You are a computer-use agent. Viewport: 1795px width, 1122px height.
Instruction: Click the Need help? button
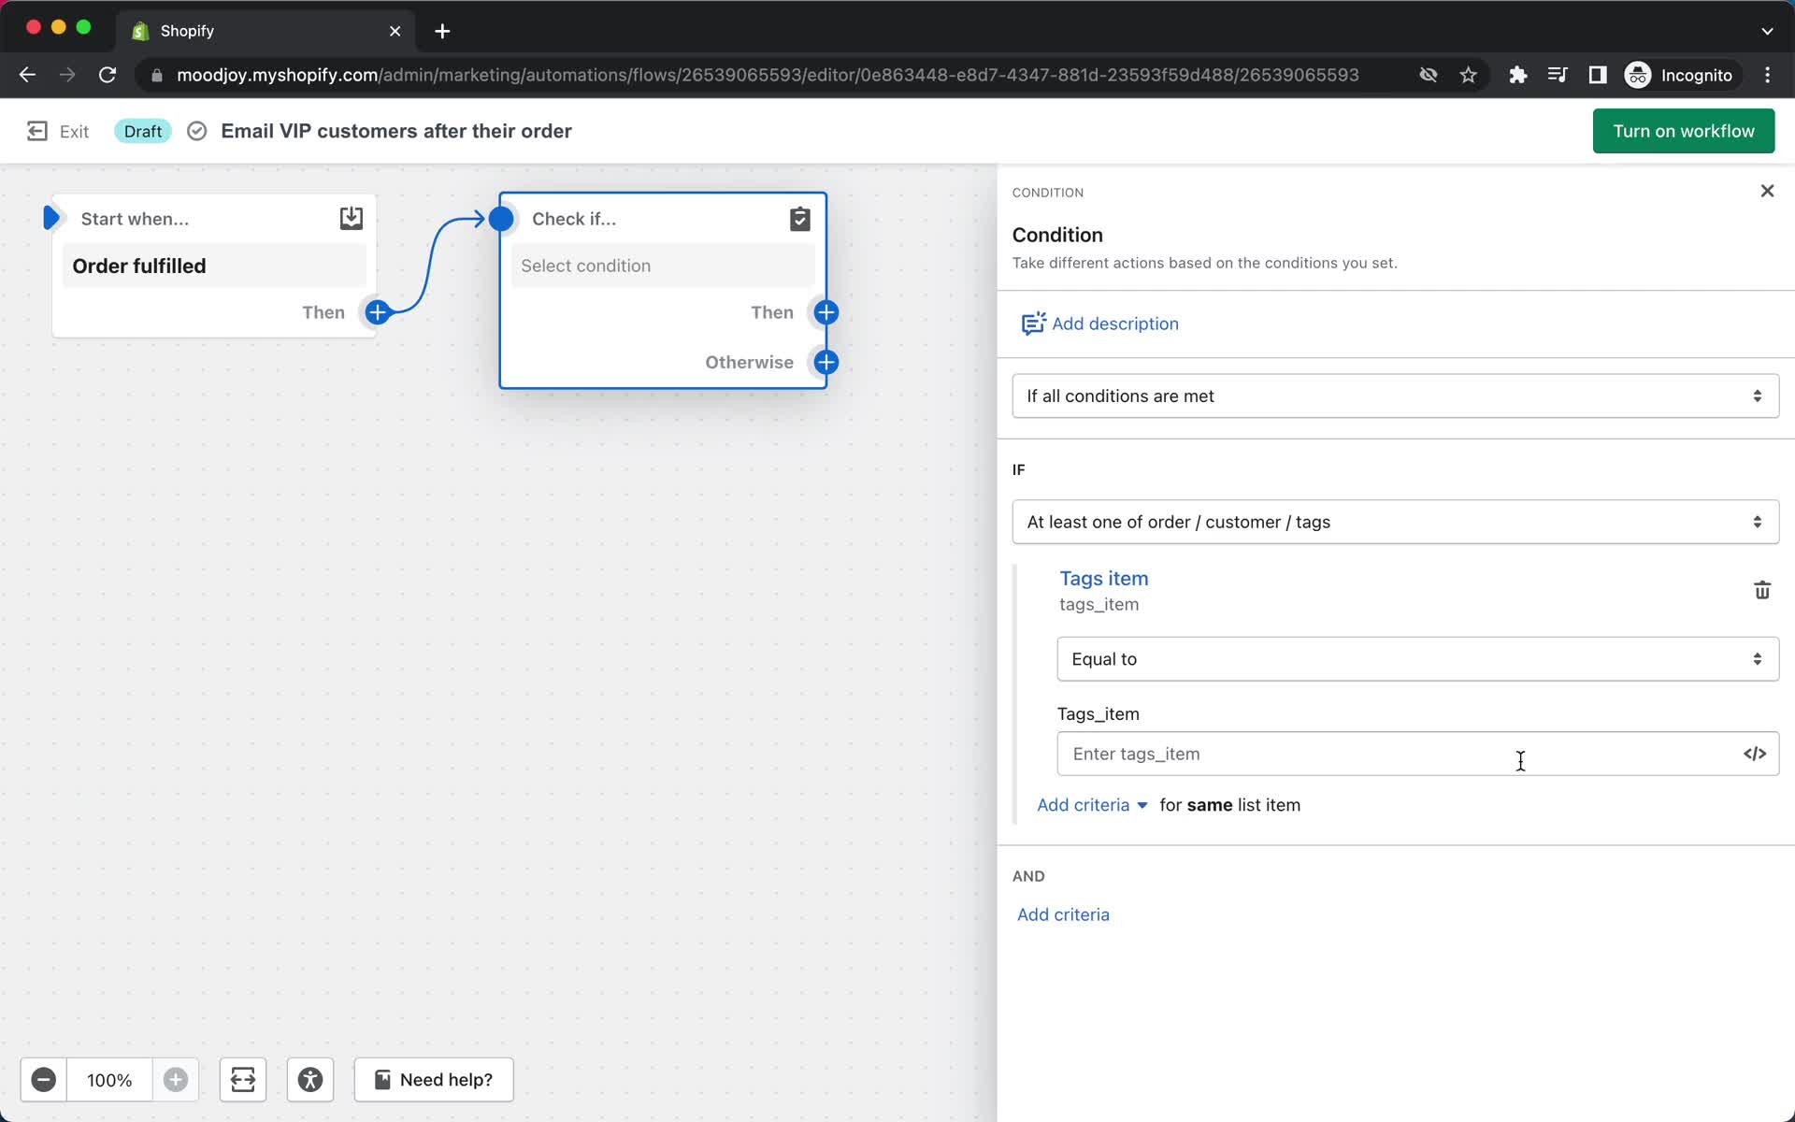pos(432,1079)
